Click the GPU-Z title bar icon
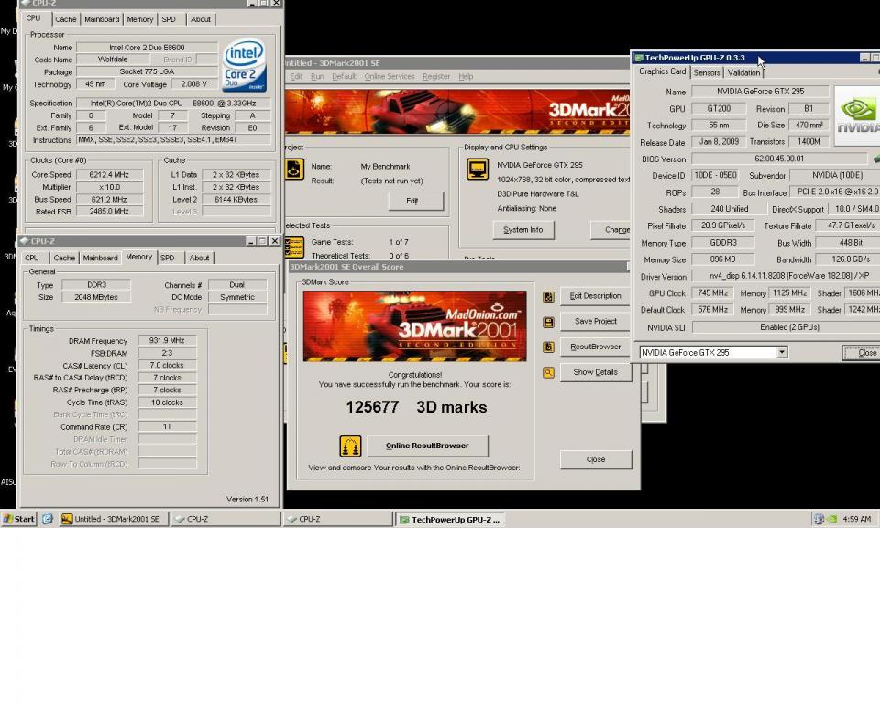The height and width of the screenshot is (704, 880). pyautogui.click(x=639, y=58)
